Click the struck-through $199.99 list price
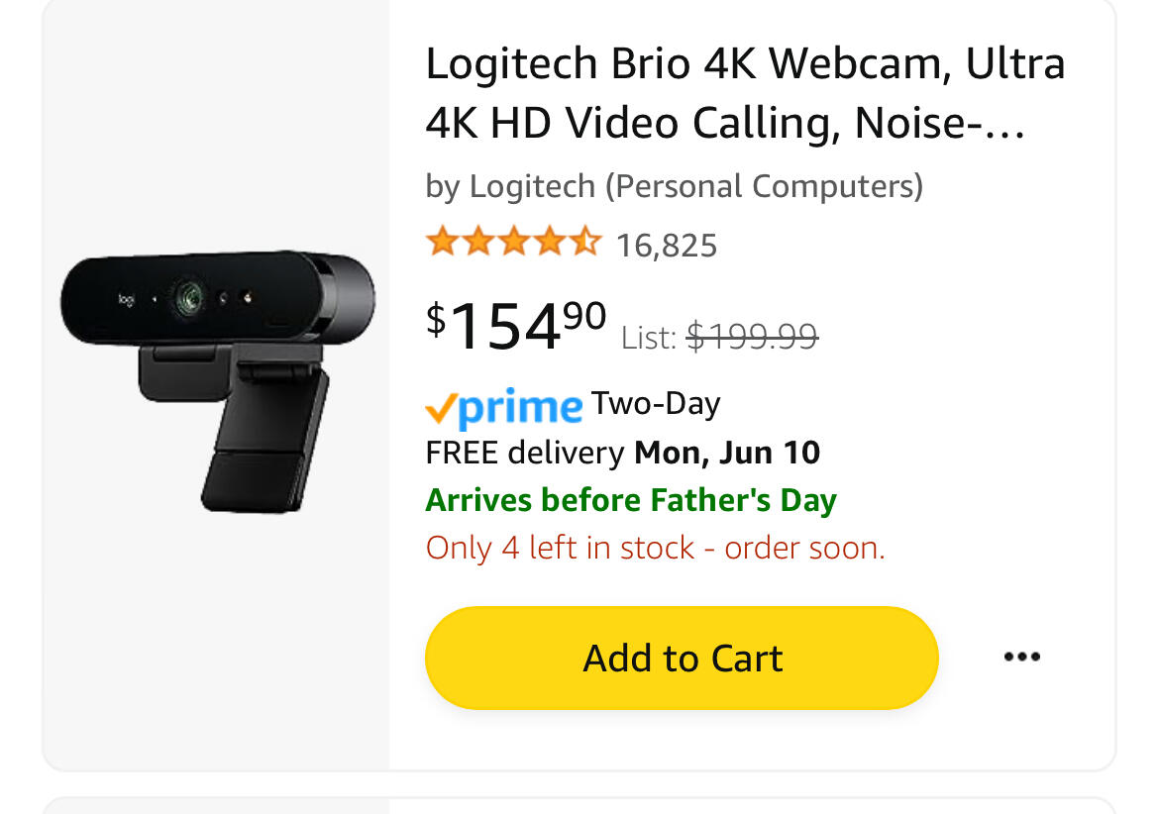1159x814 pixels. coord(752,338)
